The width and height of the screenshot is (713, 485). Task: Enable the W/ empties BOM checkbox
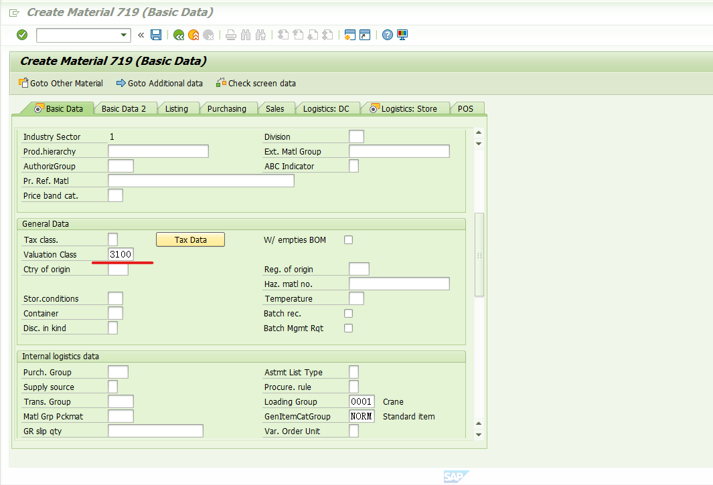348,239
